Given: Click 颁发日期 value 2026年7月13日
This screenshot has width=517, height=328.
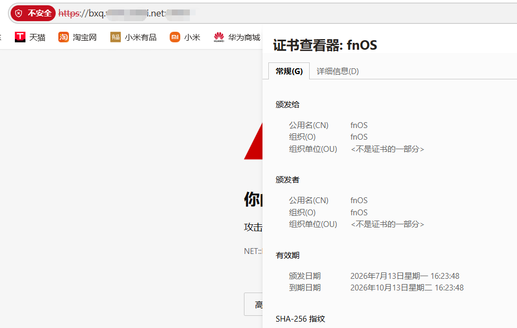Looking at the screenshot, I should pos(405,276).
